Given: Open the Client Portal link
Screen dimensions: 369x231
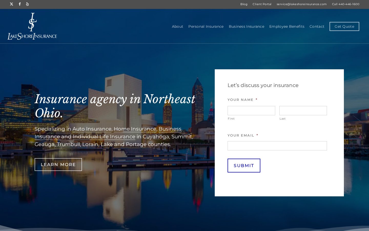Looking at the screenshot, I should [x=262, y=4].
